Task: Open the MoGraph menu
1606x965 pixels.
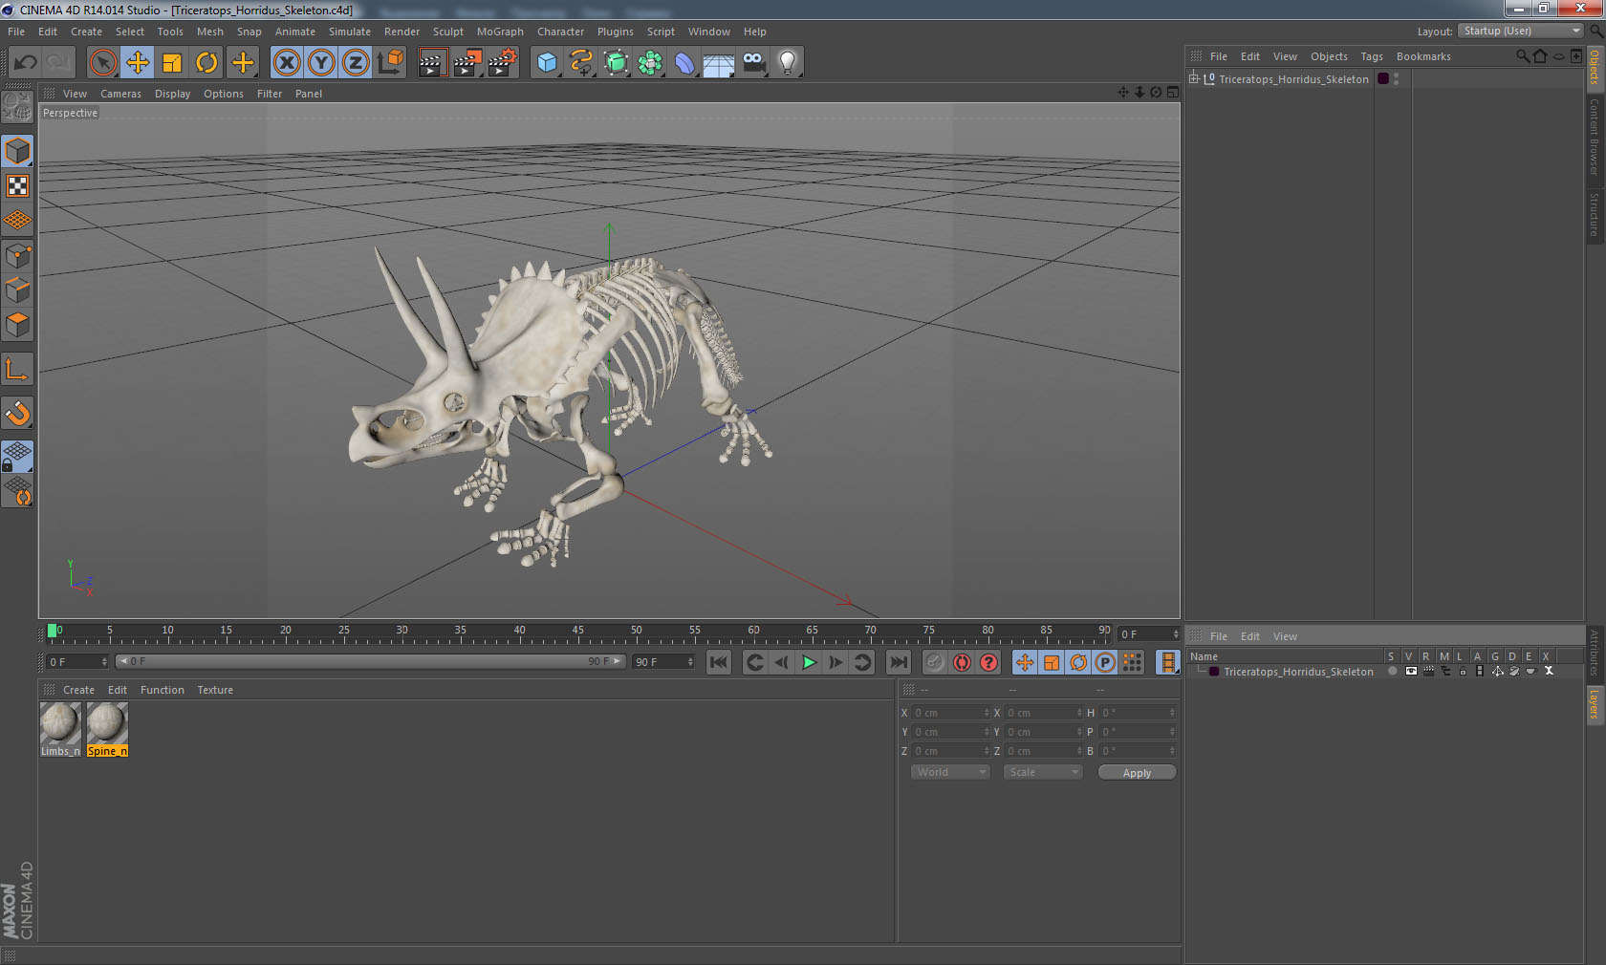Action: (500, 32)
